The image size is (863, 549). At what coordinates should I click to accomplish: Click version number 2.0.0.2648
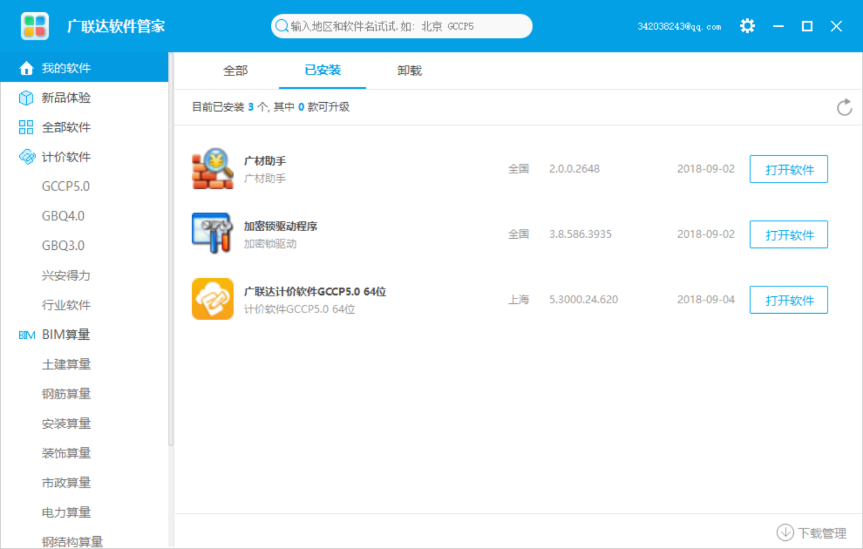(x=574, y=169)
